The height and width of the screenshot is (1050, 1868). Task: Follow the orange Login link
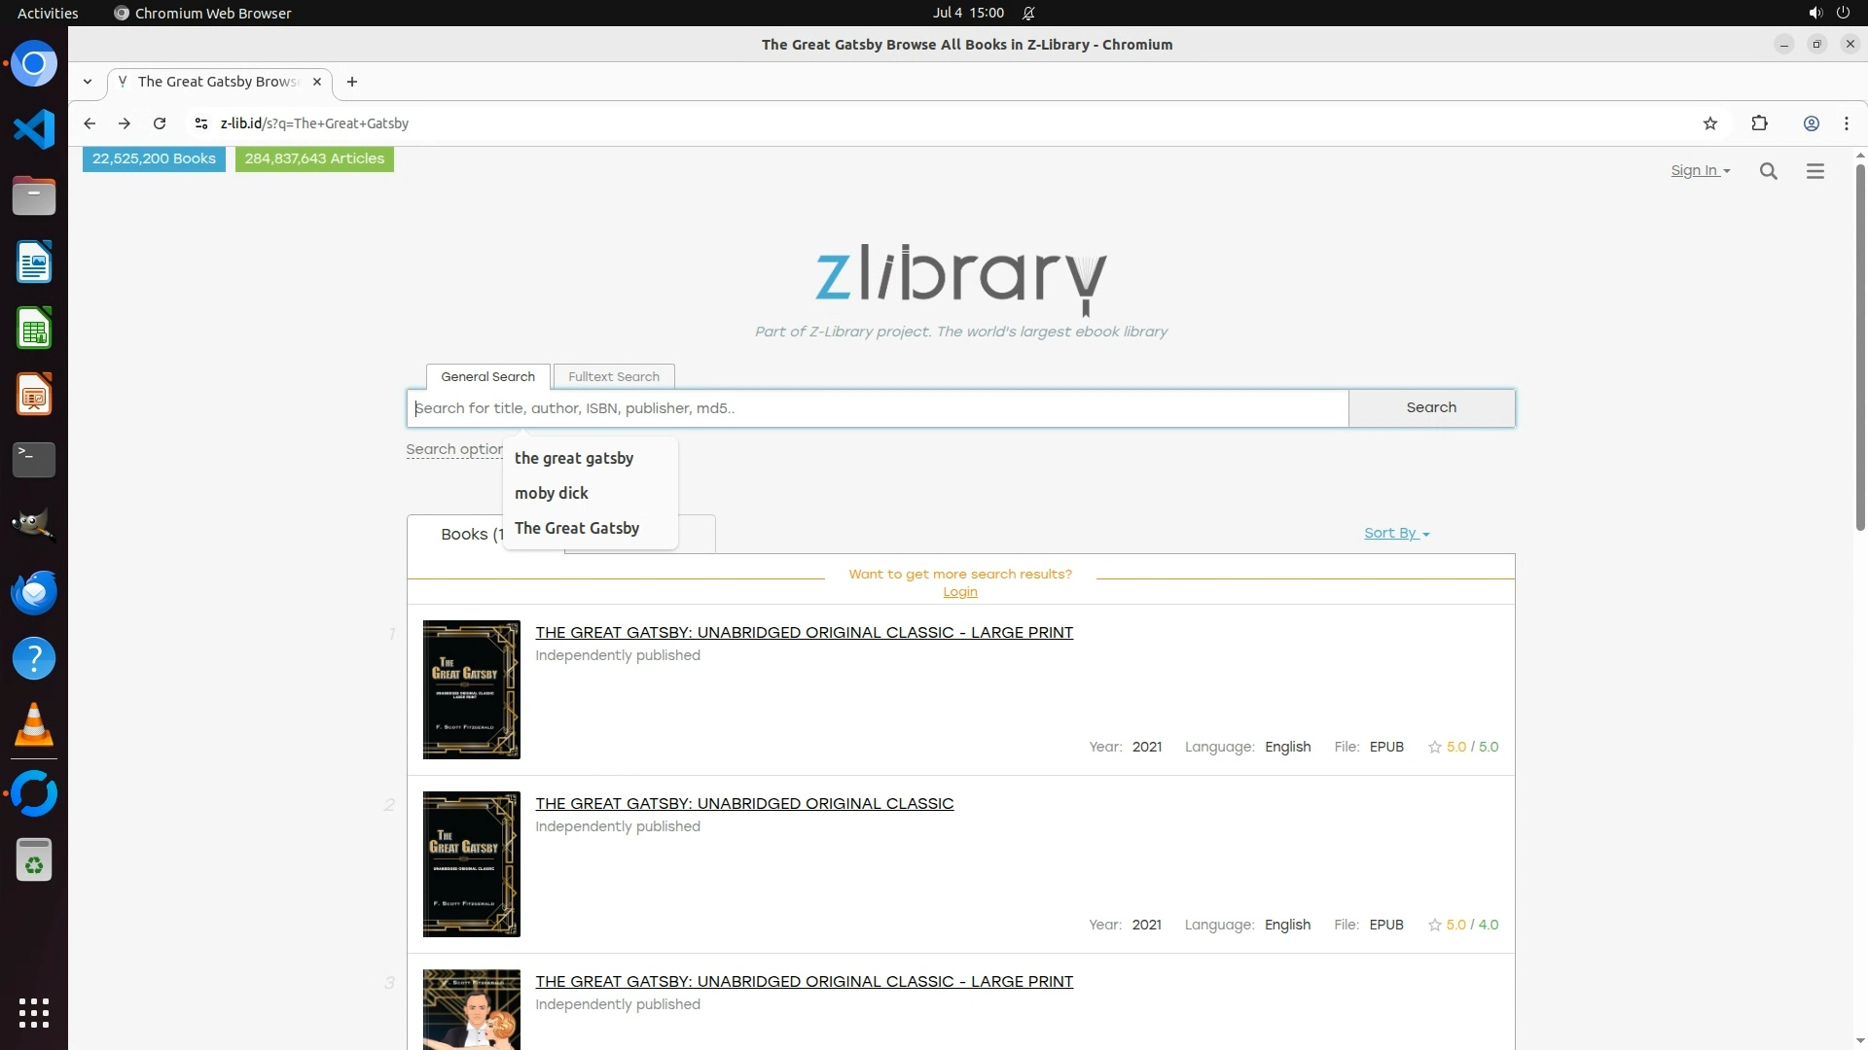point(959,592)
